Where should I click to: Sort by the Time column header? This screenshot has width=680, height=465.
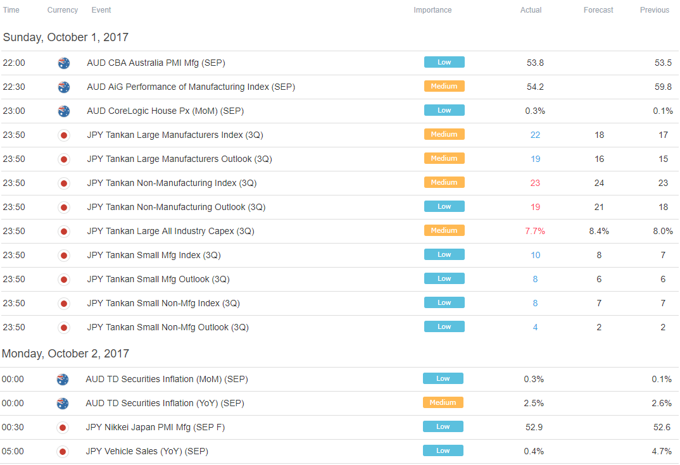coord(11,10)
